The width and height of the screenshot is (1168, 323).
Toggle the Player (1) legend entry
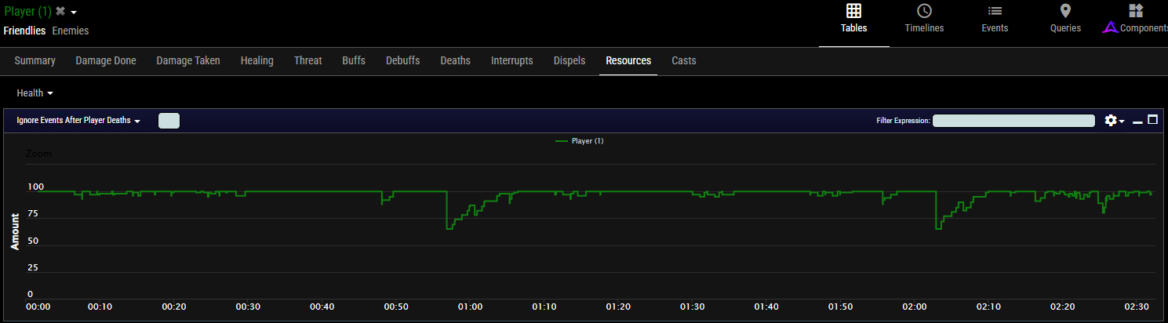[580, 141]
